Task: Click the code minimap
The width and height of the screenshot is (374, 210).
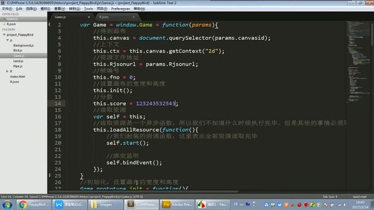Action: coord(358,62)
